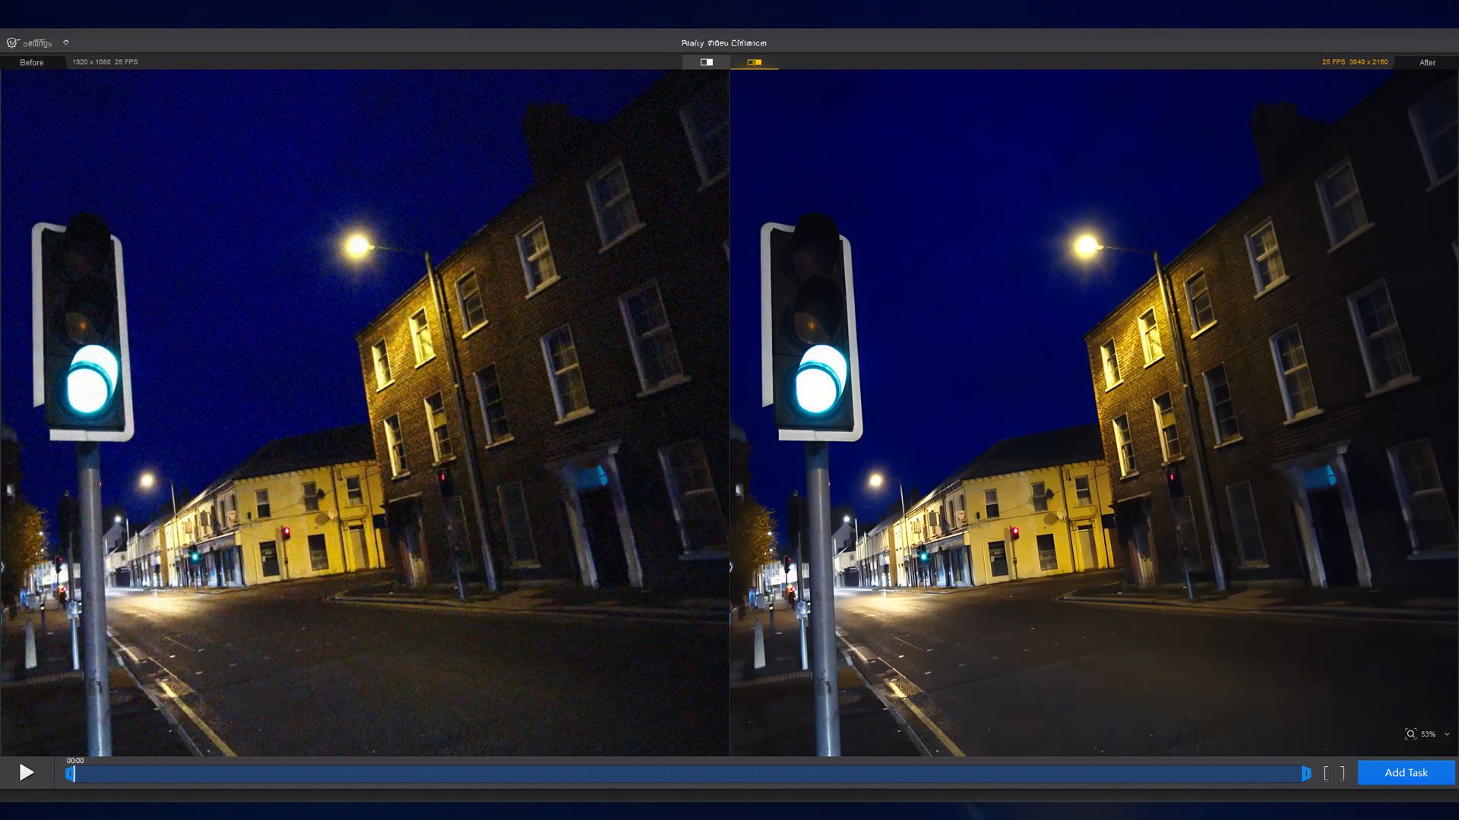Expand zoom options chevron arrow
1459x820 pixels.
[x=1447, y=734]
